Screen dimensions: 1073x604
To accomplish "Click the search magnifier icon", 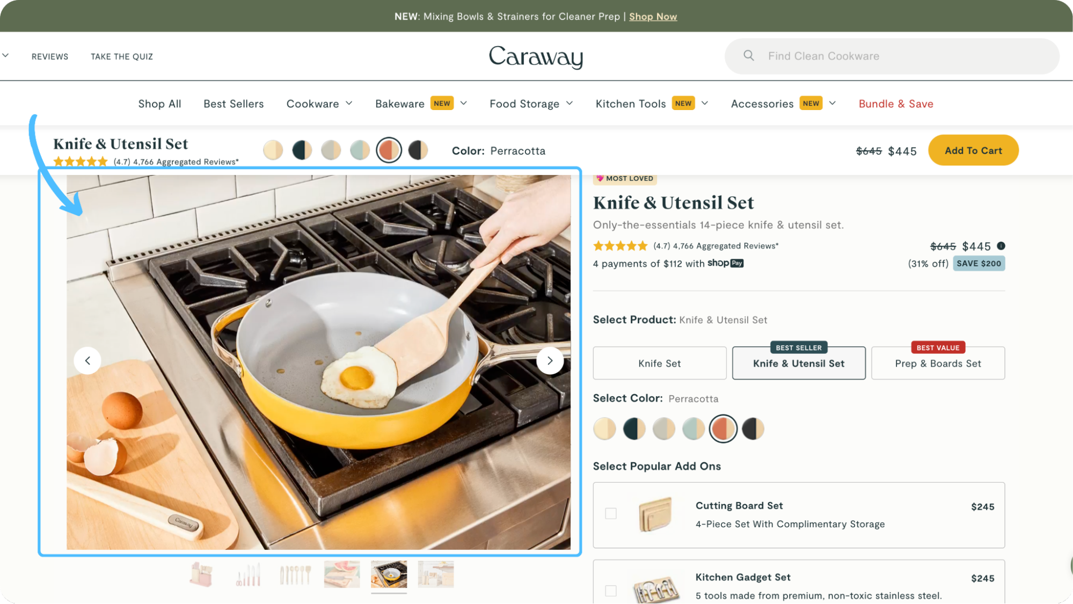I will pyautogui.click(x=748, y=55).
